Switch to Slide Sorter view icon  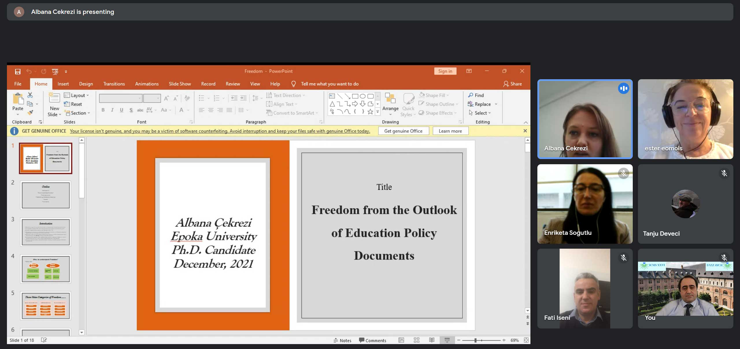(x=416, y=340)
